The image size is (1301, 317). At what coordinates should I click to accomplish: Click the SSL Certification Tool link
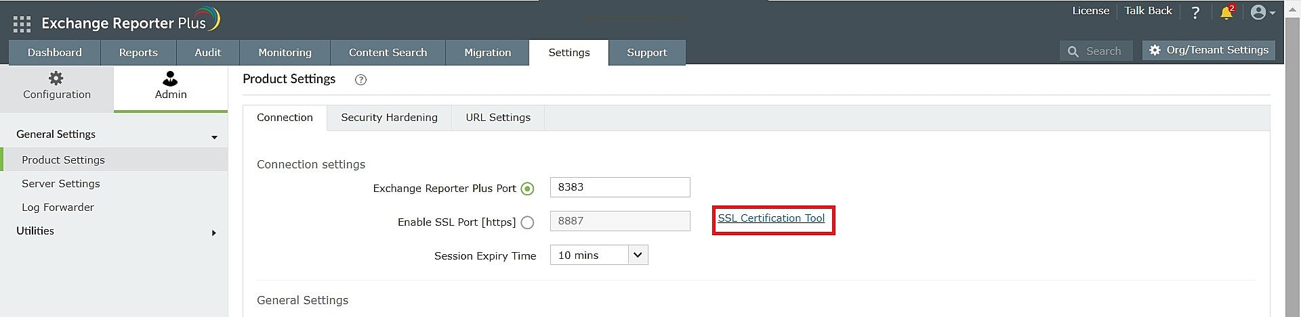[771, 218]
